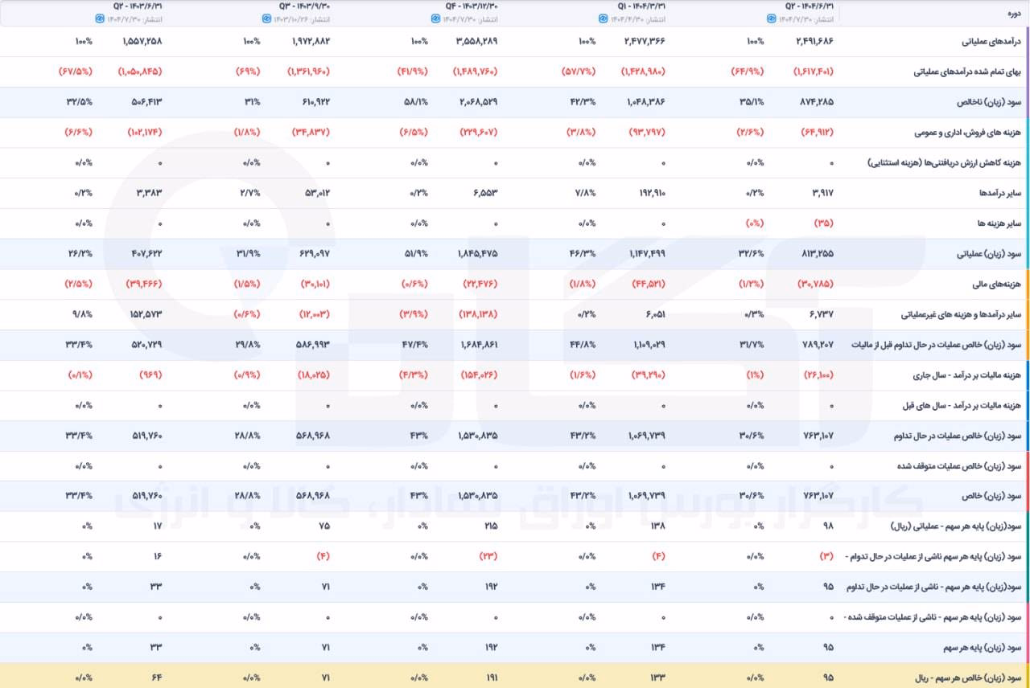The width and height of the screenshot is (1030, 688).
Task: Click the label «سود (زیان) خالص هر سهم - ریال»
Action: (969, 678)
